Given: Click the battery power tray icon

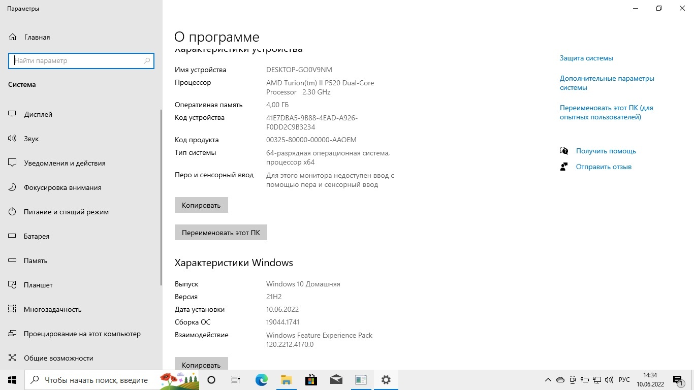Looking at the screenshot, I should [585, 380].
